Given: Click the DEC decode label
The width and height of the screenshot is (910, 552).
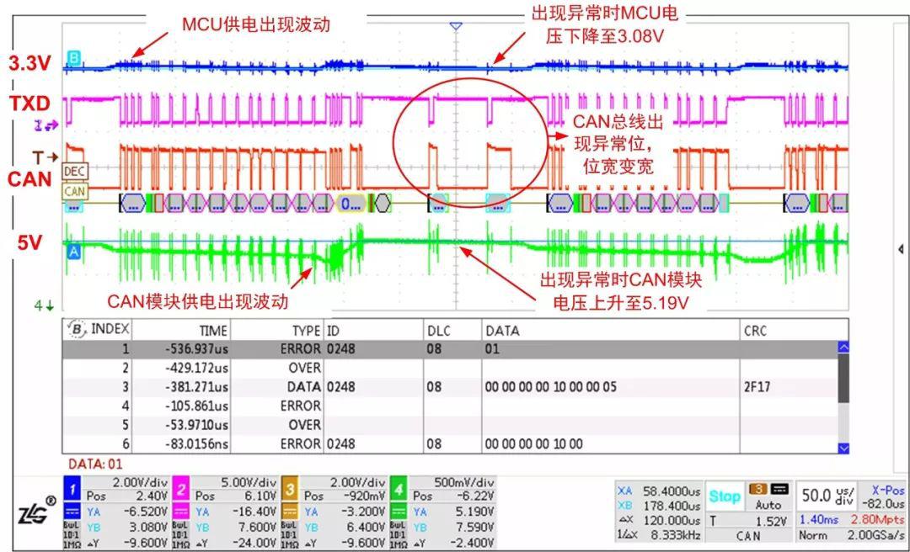Looking at the screenshot, I should [x=75, y=171].
